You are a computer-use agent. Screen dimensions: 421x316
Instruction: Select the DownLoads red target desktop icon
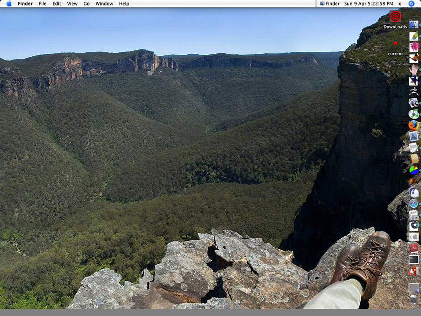395,16
